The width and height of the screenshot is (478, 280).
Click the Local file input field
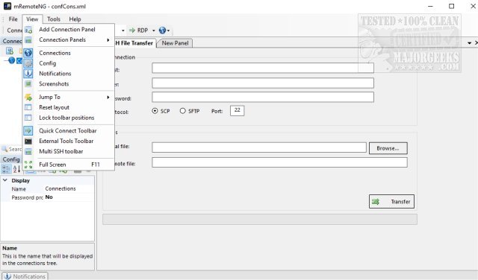click(x=259, y=147)
